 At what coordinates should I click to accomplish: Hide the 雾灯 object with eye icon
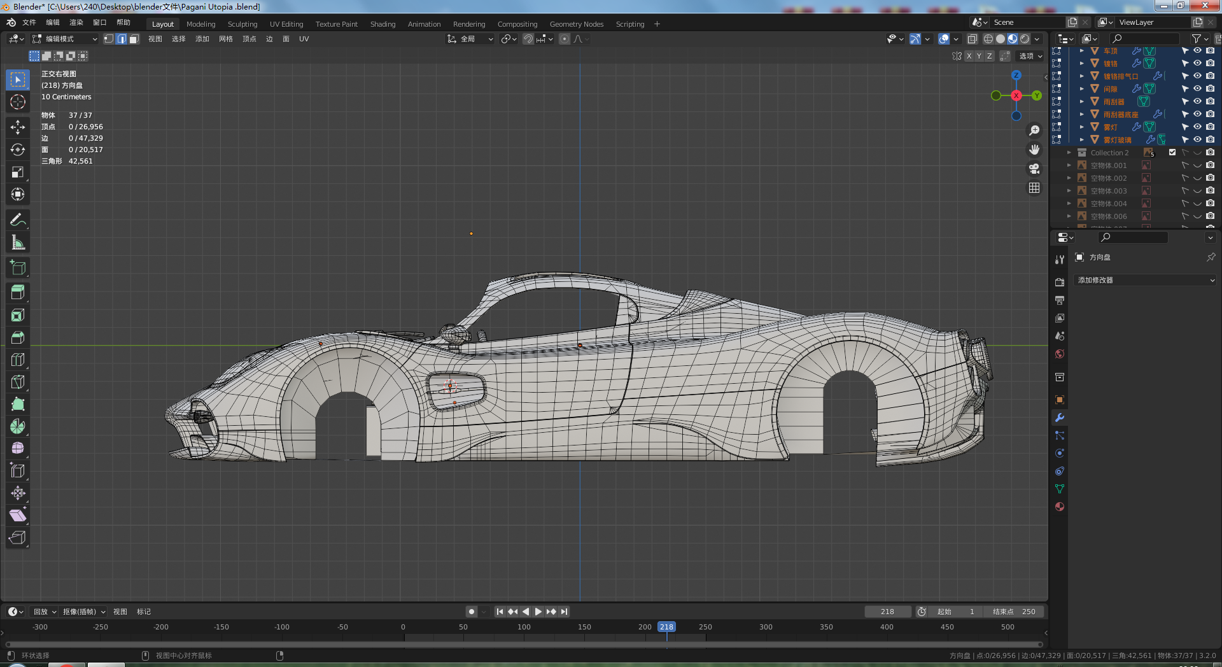pyautogui.click(x=1197, y=127)
